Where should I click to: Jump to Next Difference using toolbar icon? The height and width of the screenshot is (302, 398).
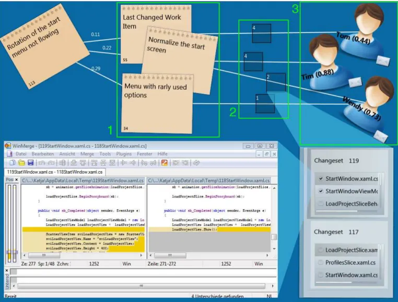point(74,163)
